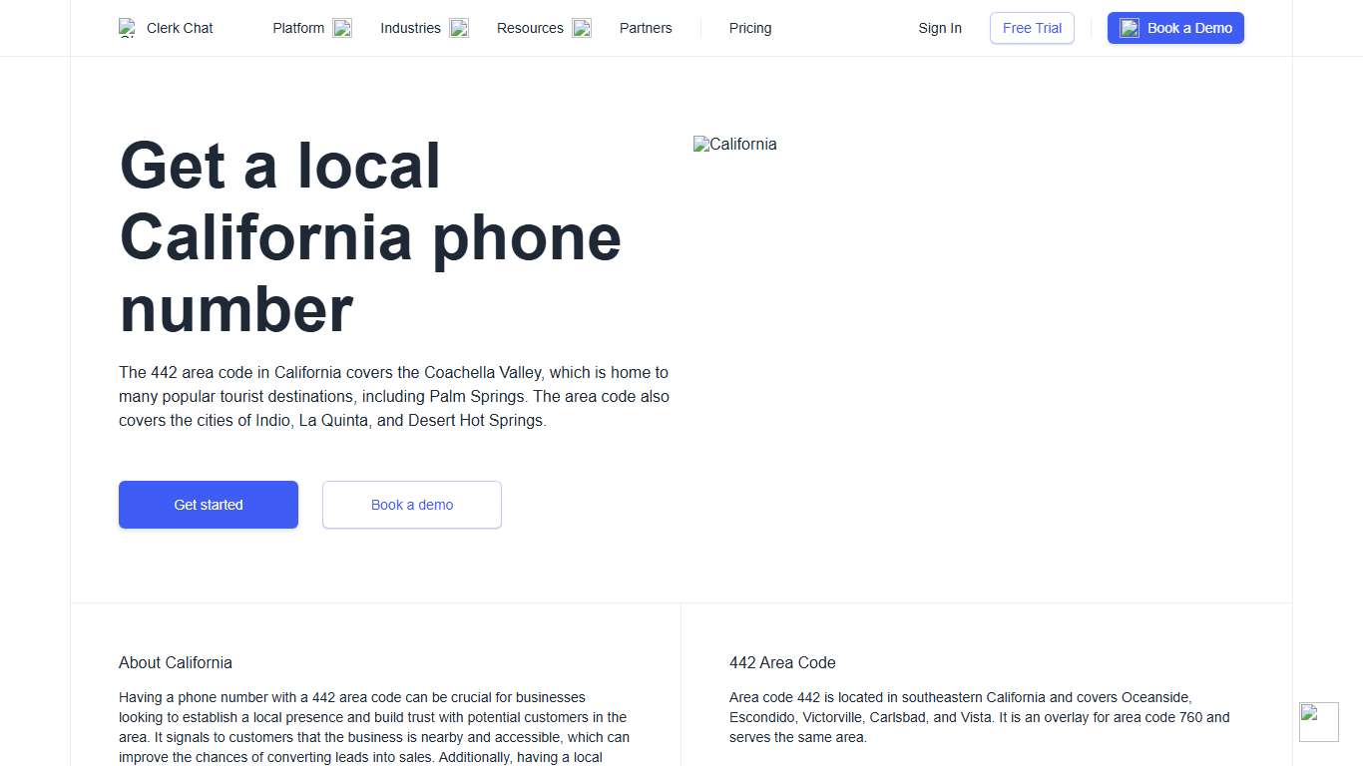Click the Get started button
The height and width of the screenshot is (766, 1363).
208,505
